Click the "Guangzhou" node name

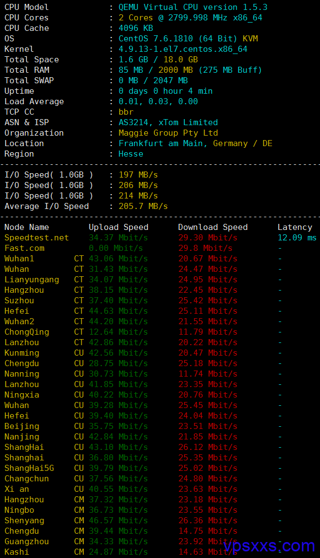click(x=26, y=541)
